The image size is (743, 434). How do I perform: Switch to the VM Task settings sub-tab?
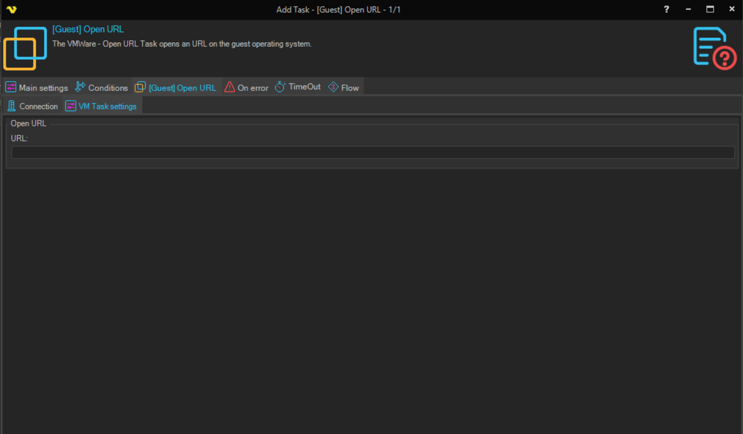pyautogui.click(x=101, y=106)
